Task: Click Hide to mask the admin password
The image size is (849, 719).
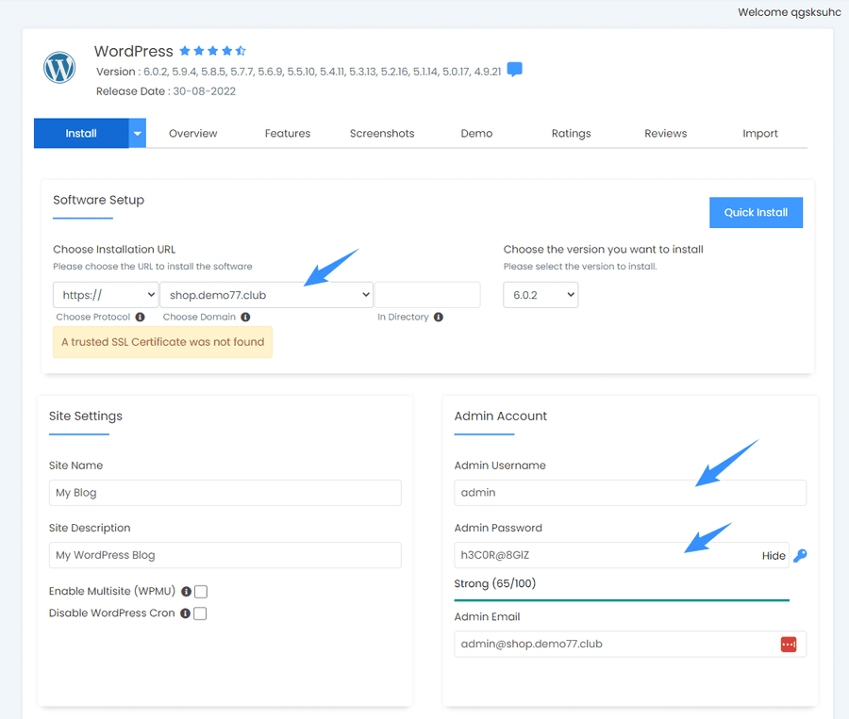Action: pos(774,556)
